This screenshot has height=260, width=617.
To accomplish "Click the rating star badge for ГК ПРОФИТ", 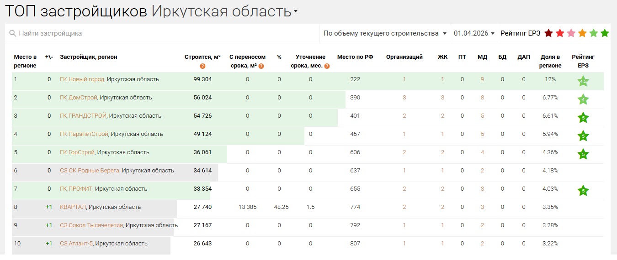I will (x=583, y=191).
